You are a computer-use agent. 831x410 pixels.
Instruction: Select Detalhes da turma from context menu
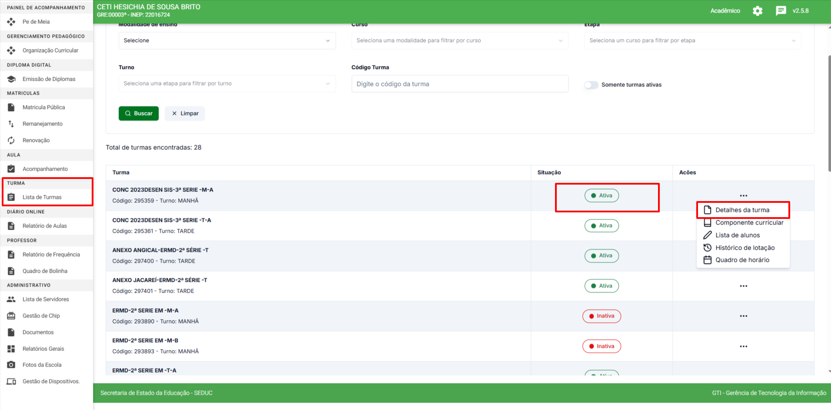(x=742, y=210)
